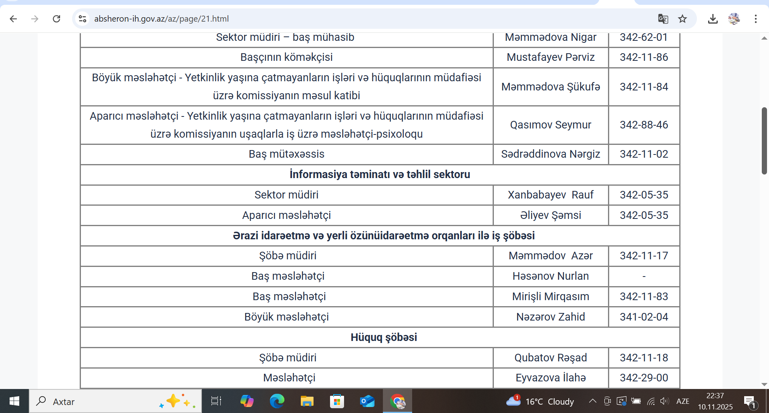Open the volume speaker control
The image size is (769, 413).
tap(664, 401)
